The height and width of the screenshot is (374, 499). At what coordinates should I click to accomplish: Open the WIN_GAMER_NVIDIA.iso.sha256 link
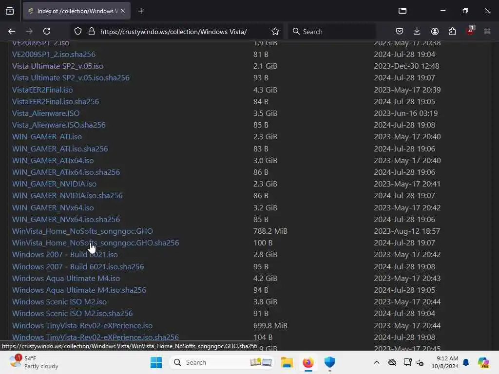(67, 196)
